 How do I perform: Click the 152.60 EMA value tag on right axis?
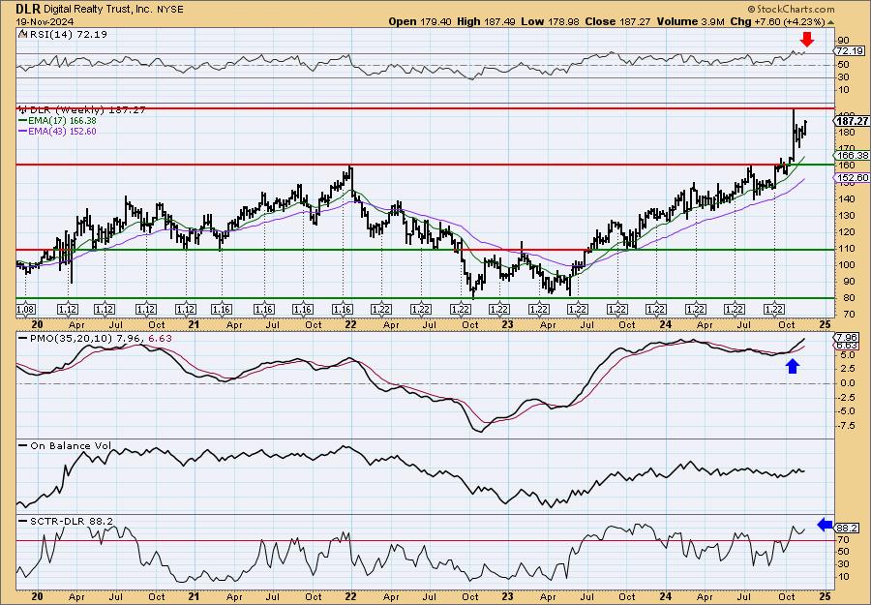pos(852,178)
